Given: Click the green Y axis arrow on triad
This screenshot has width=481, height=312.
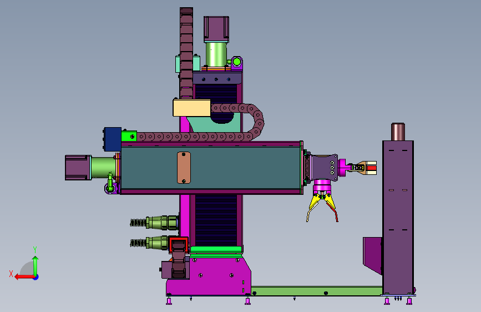Looking at the screenshot, I should click(x=36, y=266).
